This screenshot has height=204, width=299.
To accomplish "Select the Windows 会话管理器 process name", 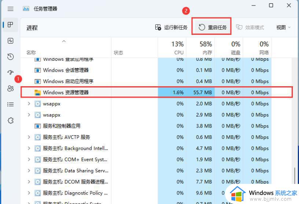I will (66, 70).
